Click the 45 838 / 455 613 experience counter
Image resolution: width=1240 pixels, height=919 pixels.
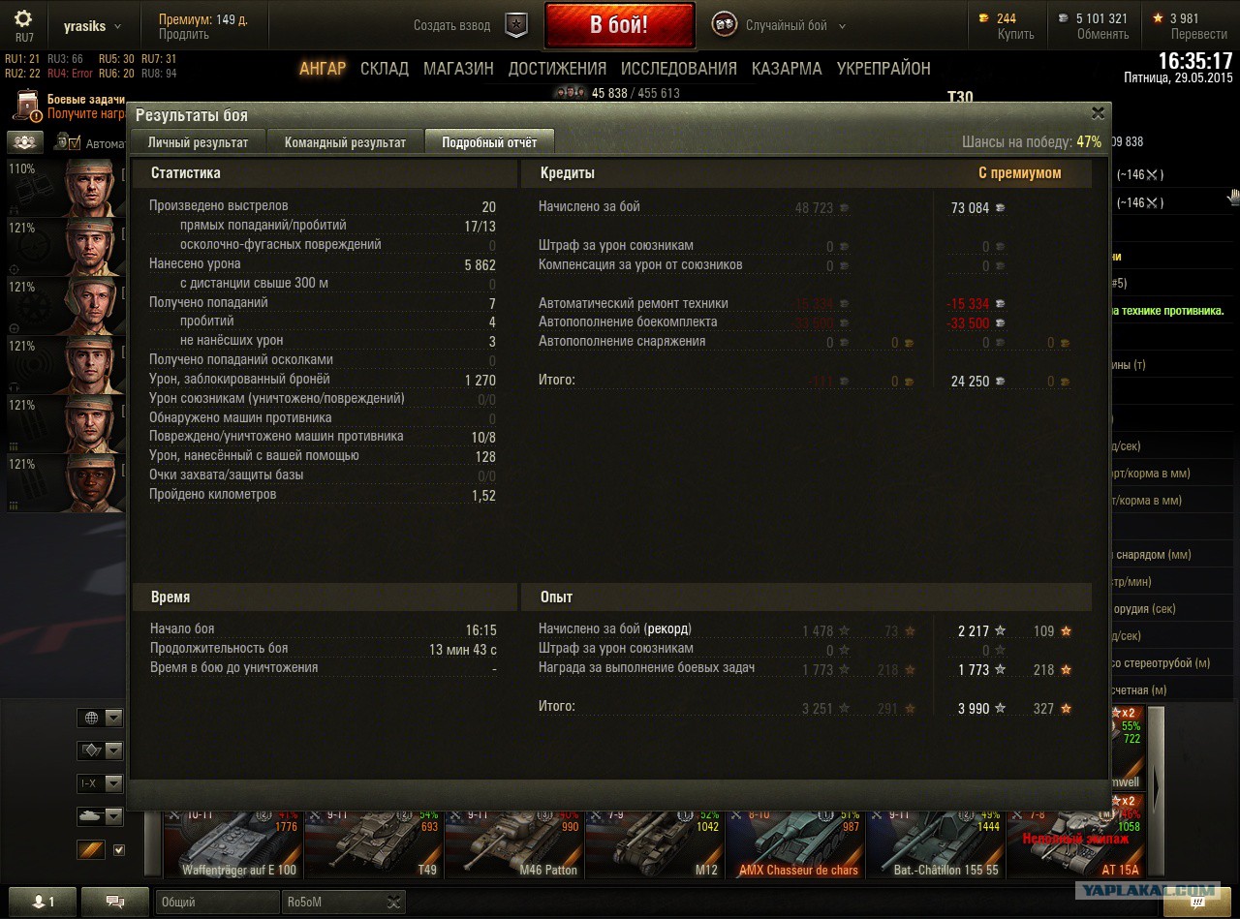pyautogui.click(x=635, y=94)
